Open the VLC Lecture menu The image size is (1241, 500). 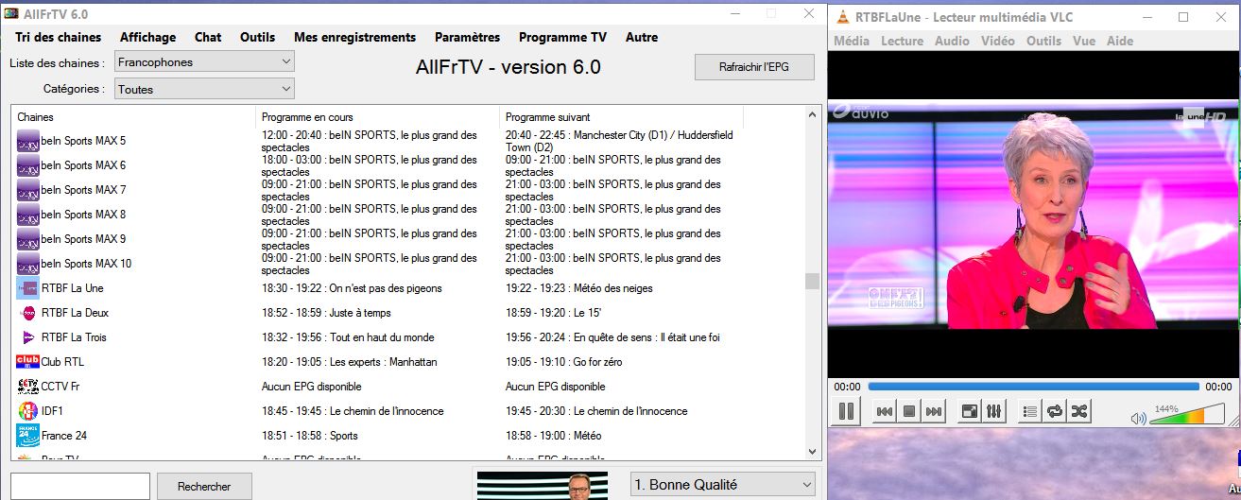click(x=902, y=41)
